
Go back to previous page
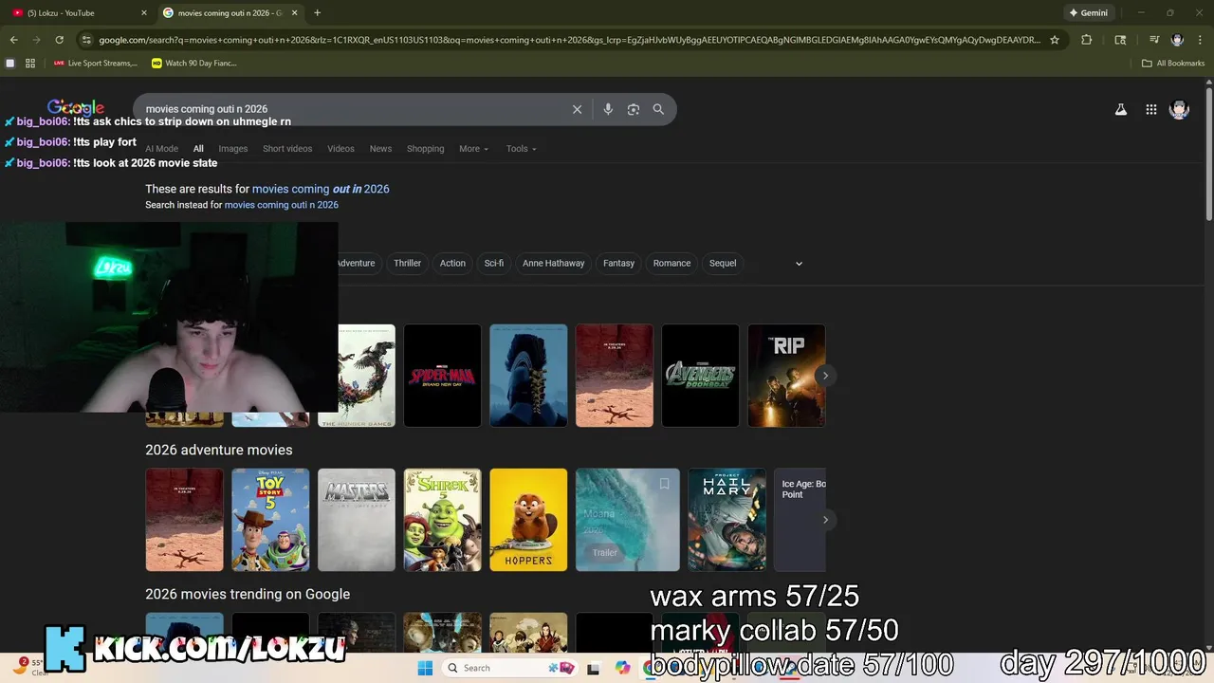13,40
